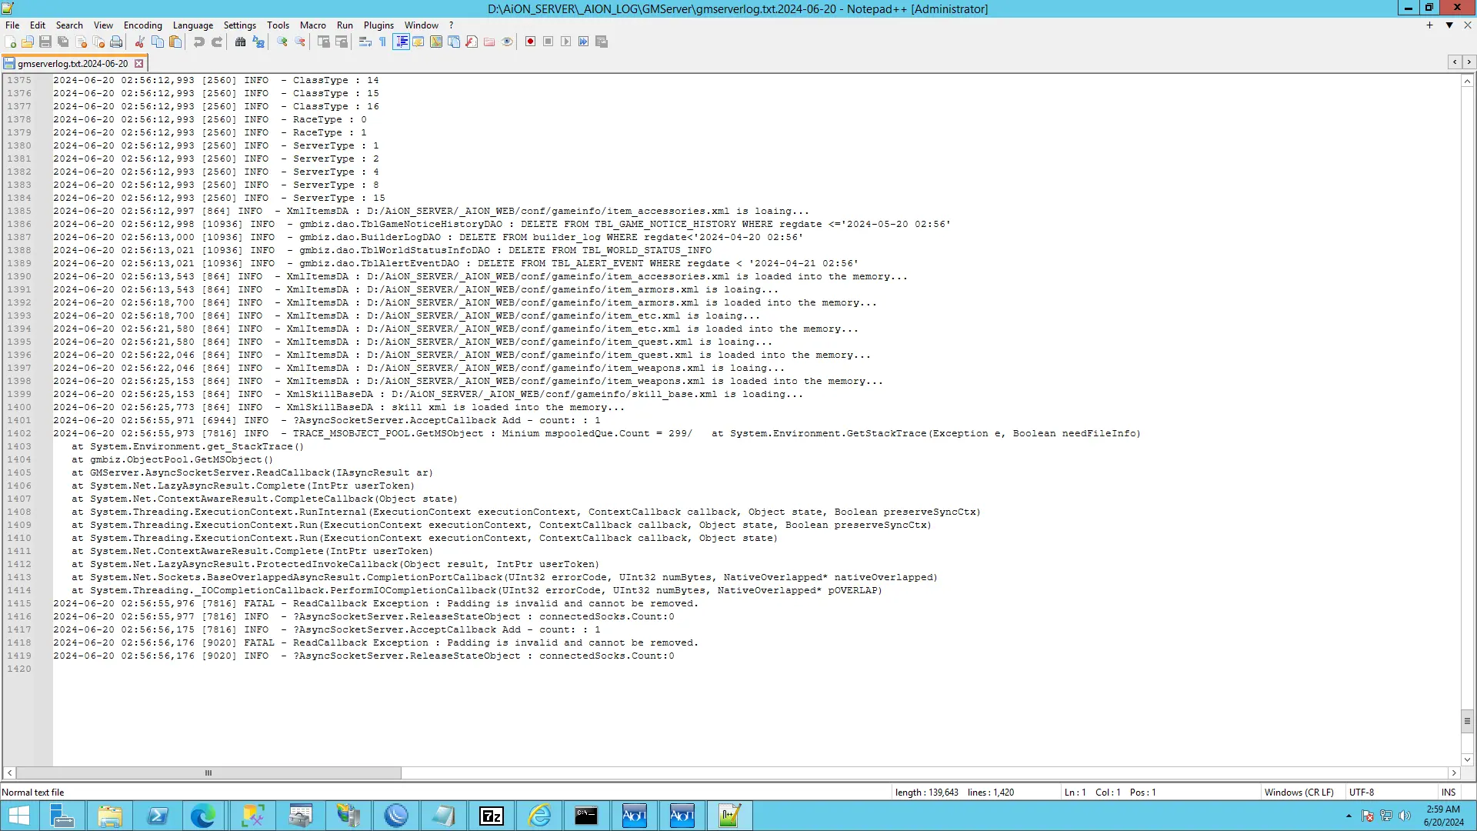Click the Save toolbar icon
1477x831 pixels.
45,42
